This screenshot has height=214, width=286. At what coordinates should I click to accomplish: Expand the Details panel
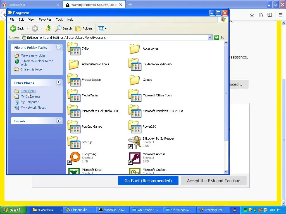[58, 121]
